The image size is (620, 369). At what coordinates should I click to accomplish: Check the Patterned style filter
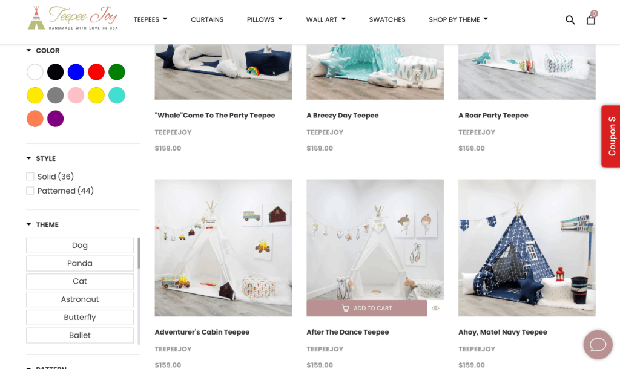[30, 191]
